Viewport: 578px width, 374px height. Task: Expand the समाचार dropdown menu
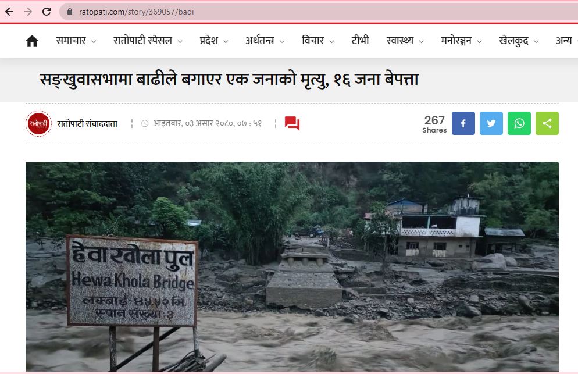(x=76, y=41)
